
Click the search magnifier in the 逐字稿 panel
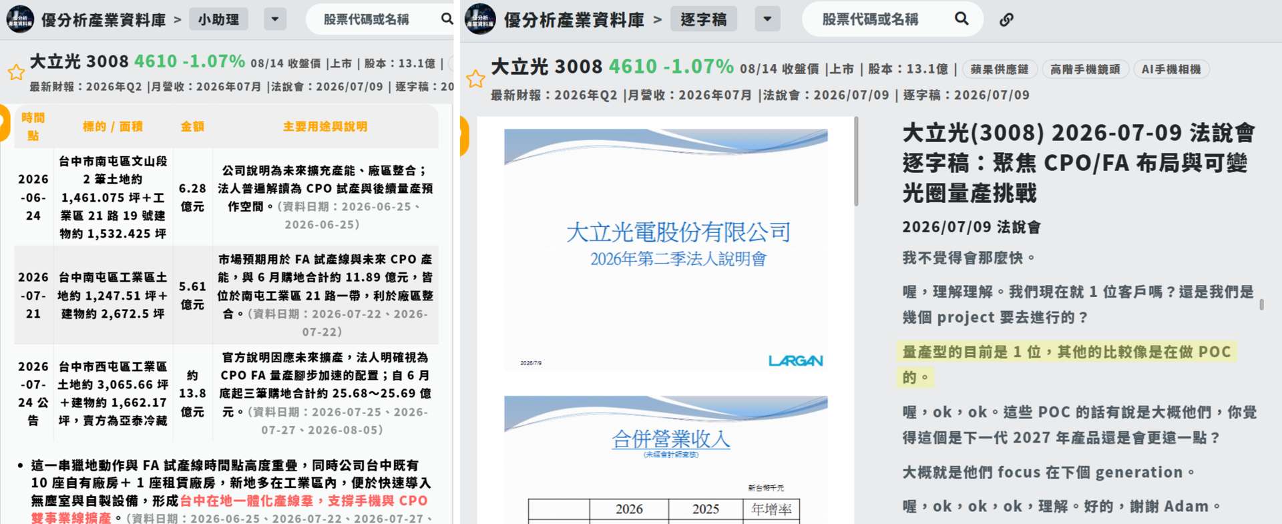click(961, 19)
